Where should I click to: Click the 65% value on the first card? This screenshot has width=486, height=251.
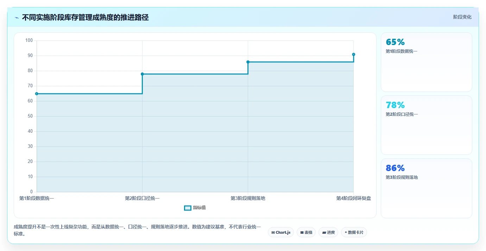(395, 42)
